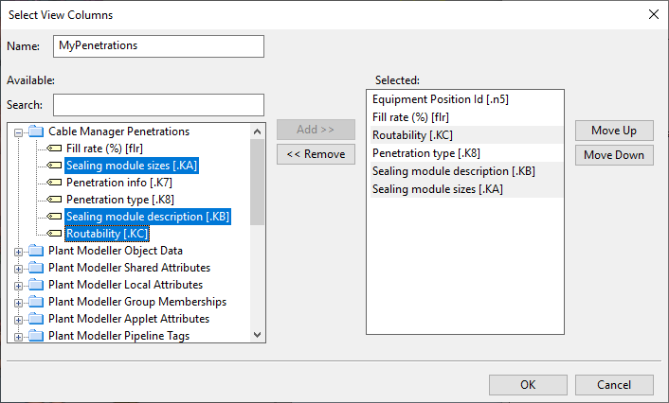Click the Cable Manager Penetrations folder icon
This screenshot has width=669, height=403.
36,131
